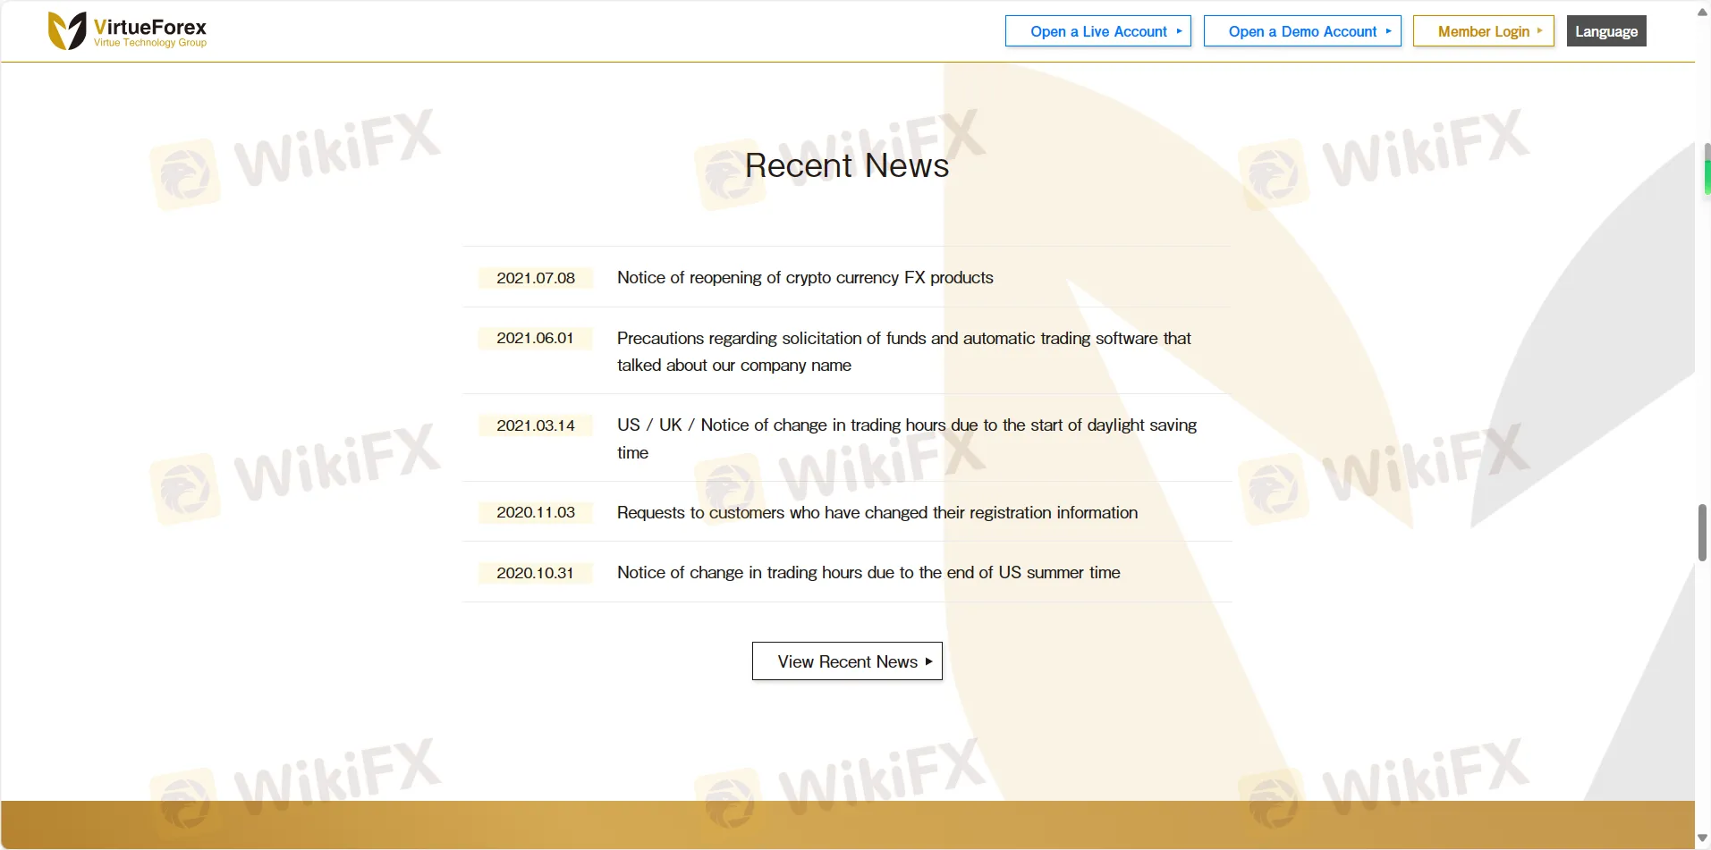Click the scrollbar up arrow
Screen dimensions: 1711x850
coord(1702,12)
